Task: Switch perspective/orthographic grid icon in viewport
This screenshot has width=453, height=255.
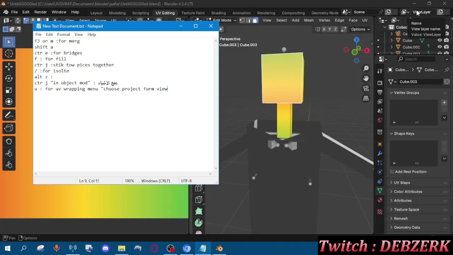Action: 366,98
